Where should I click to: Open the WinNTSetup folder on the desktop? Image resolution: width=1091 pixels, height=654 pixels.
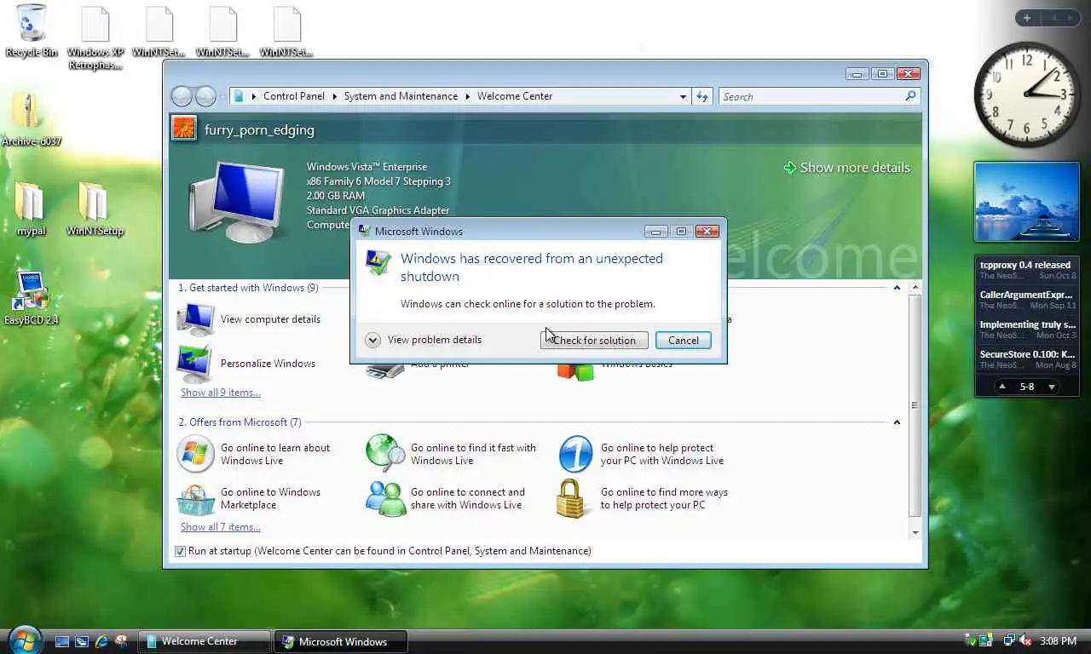tap(95, 209)
